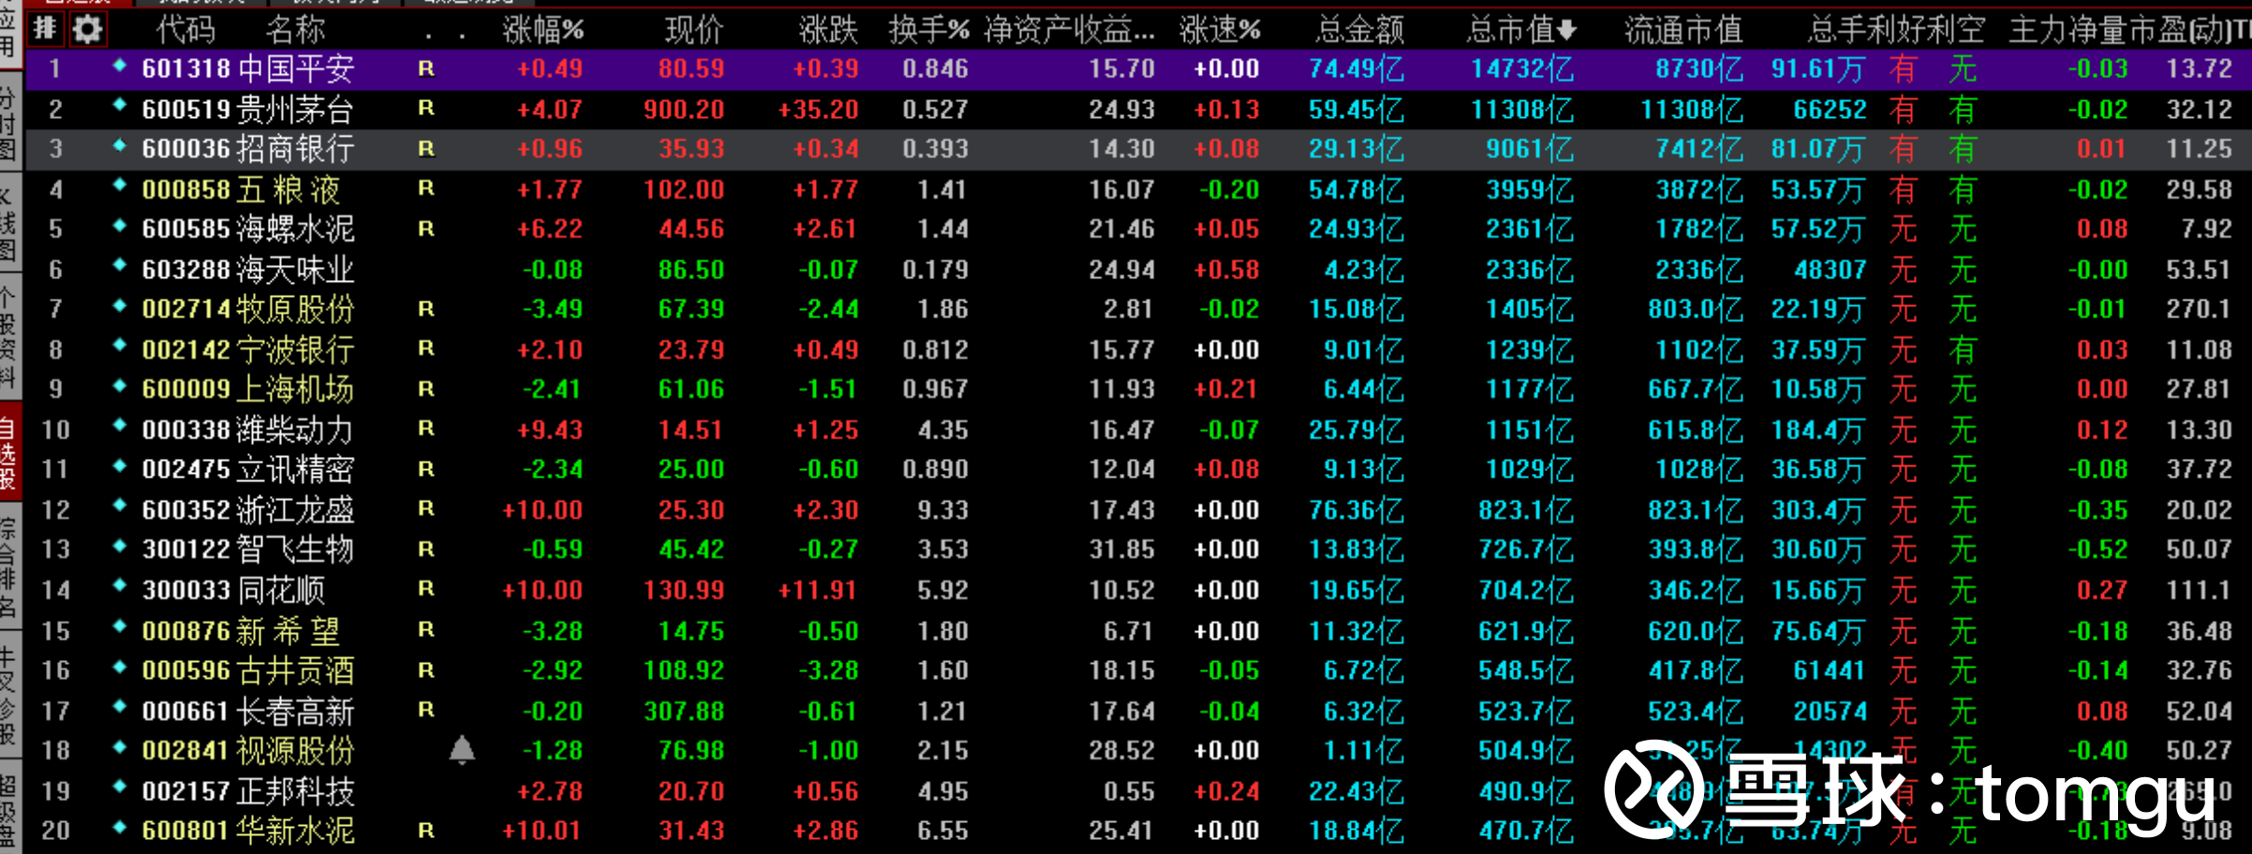Click market cap 14732亿 of 中国平安
Image resolution: width=2252 pixels, height=854 pixels.
click(x=1522, y=68)
